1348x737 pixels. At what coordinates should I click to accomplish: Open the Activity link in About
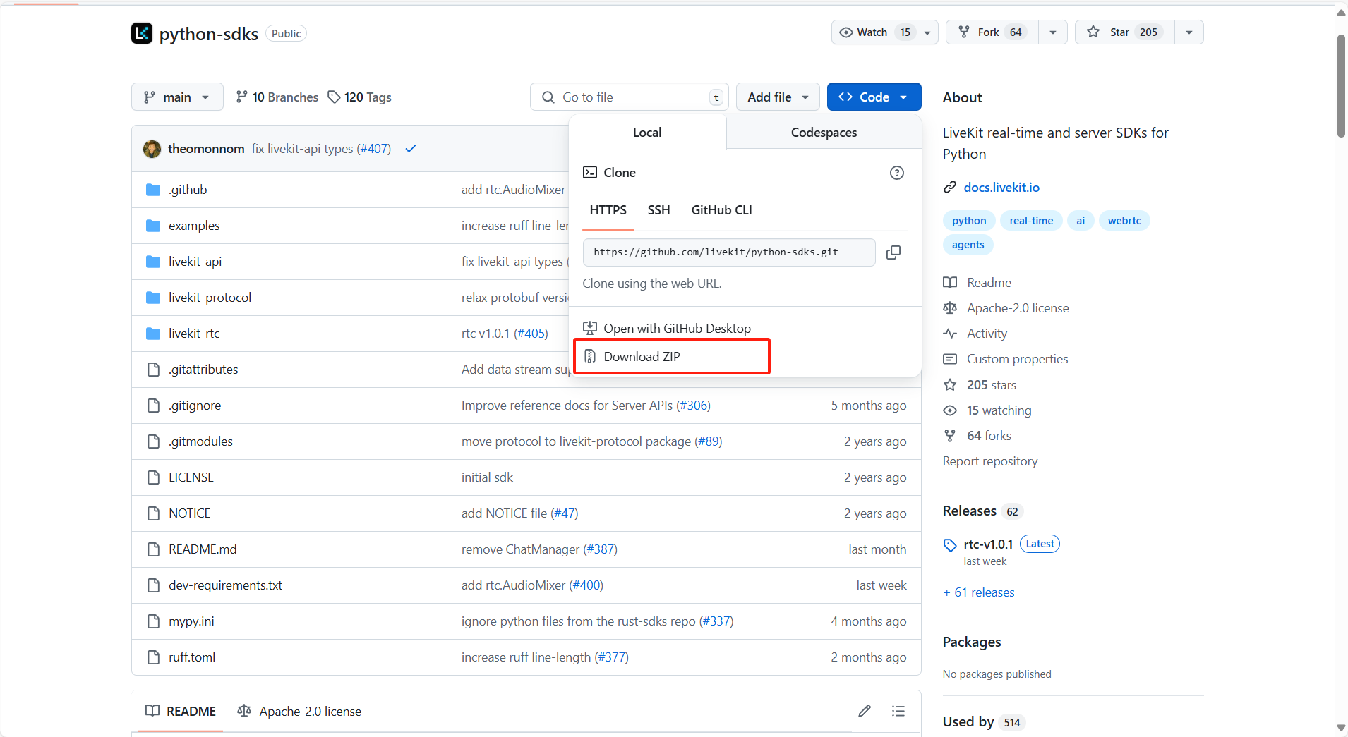point(987,334)
